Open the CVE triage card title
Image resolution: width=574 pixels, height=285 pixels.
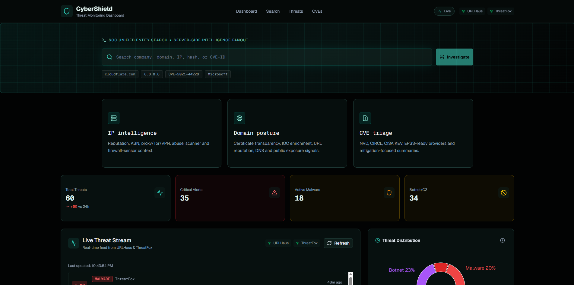coord(376,133)
